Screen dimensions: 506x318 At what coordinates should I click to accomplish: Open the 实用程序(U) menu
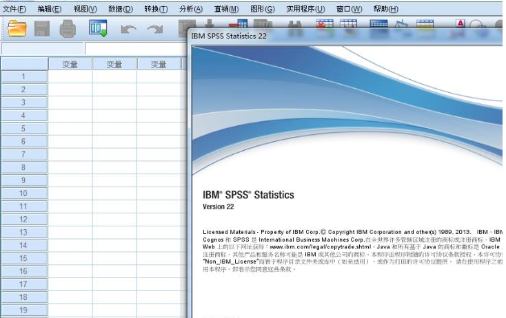click(x=305, y=9)
